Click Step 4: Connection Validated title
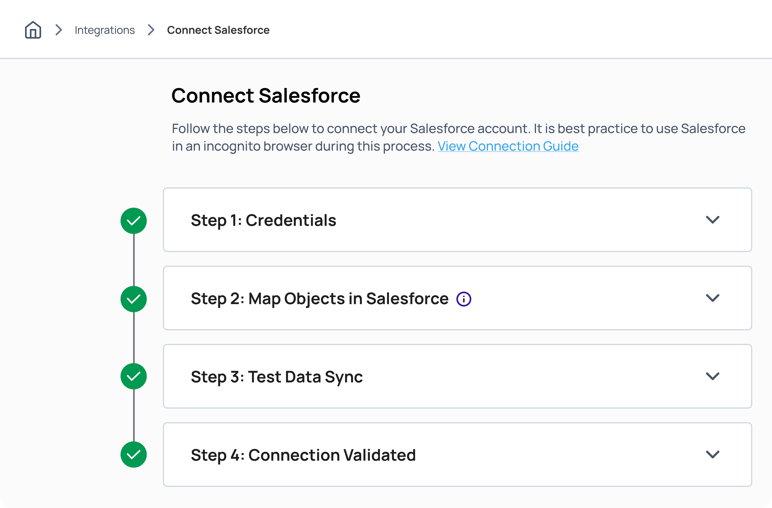 pyautogui.click(x=303, y=455)
